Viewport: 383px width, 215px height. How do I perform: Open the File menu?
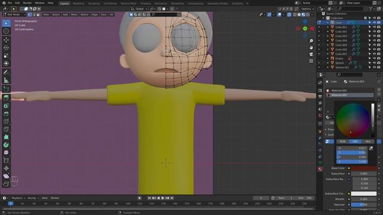tap(10, 3)
